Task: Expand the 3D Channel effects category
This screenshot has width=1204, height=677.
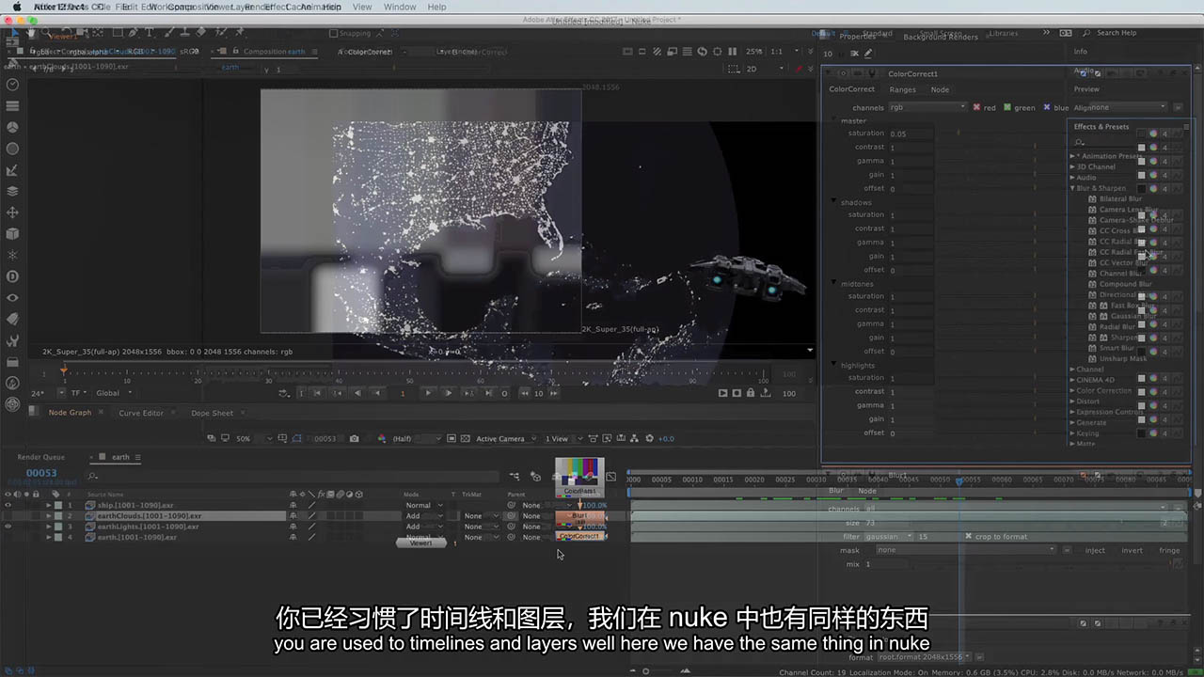Action: (x=1072, y=166)
